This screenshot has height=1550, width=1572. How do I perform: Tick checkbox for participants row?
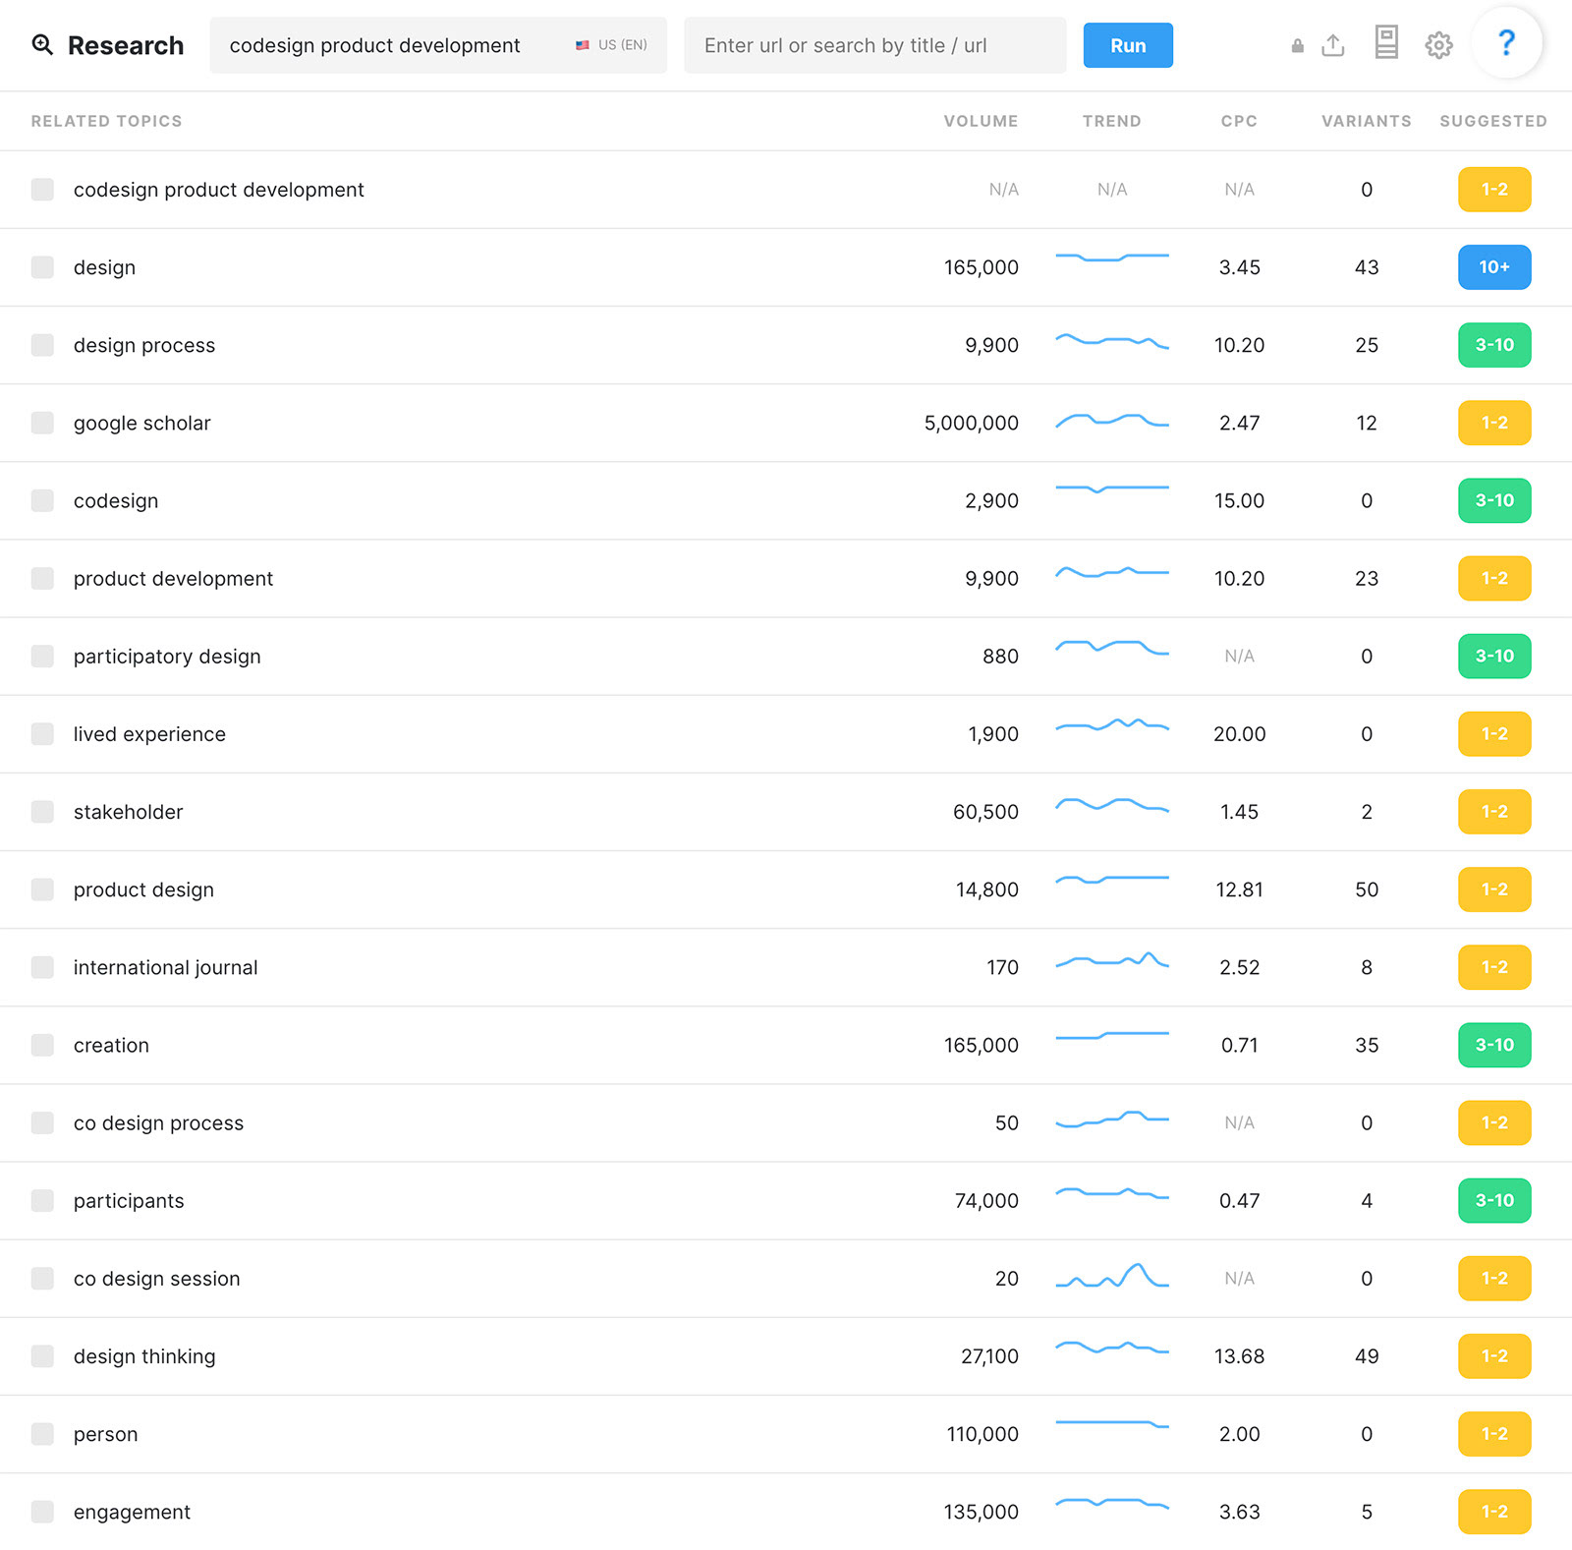[42, 1200]
